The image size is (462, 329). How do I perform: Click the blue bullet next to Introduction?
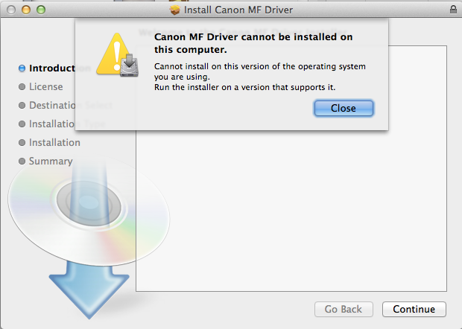tap(22, 68)
